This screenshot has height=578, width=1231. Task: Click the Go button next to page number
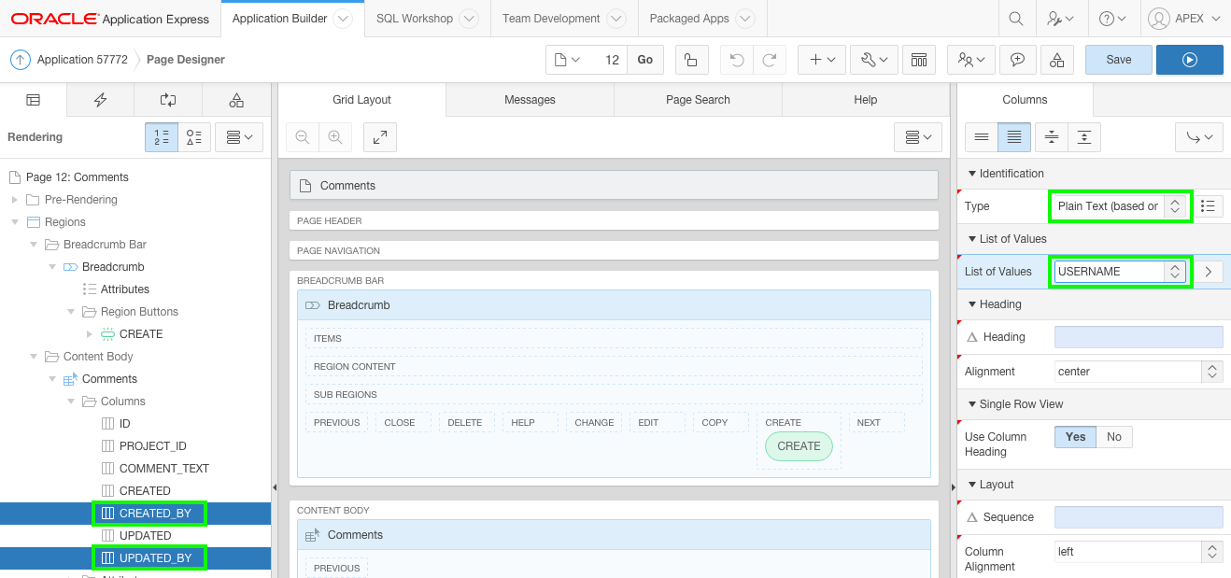644,58
